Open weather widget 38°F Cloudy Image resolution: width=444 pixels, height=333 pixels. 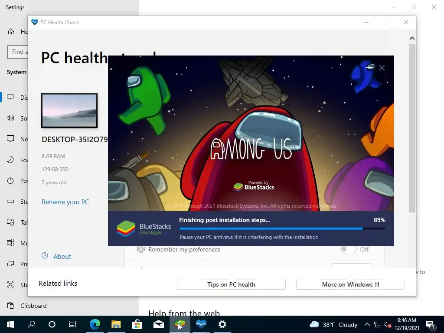tap(333, 324)
